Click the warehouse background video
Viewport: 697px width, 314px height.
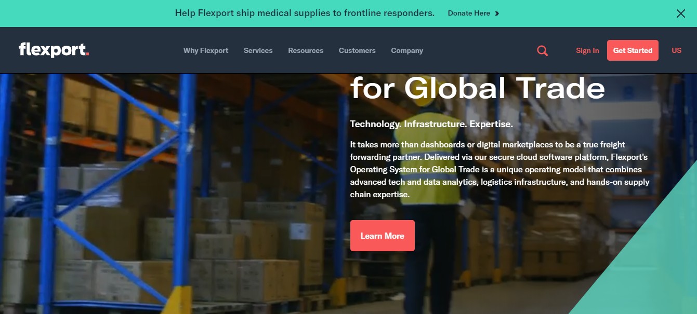[x=172, y=197]
